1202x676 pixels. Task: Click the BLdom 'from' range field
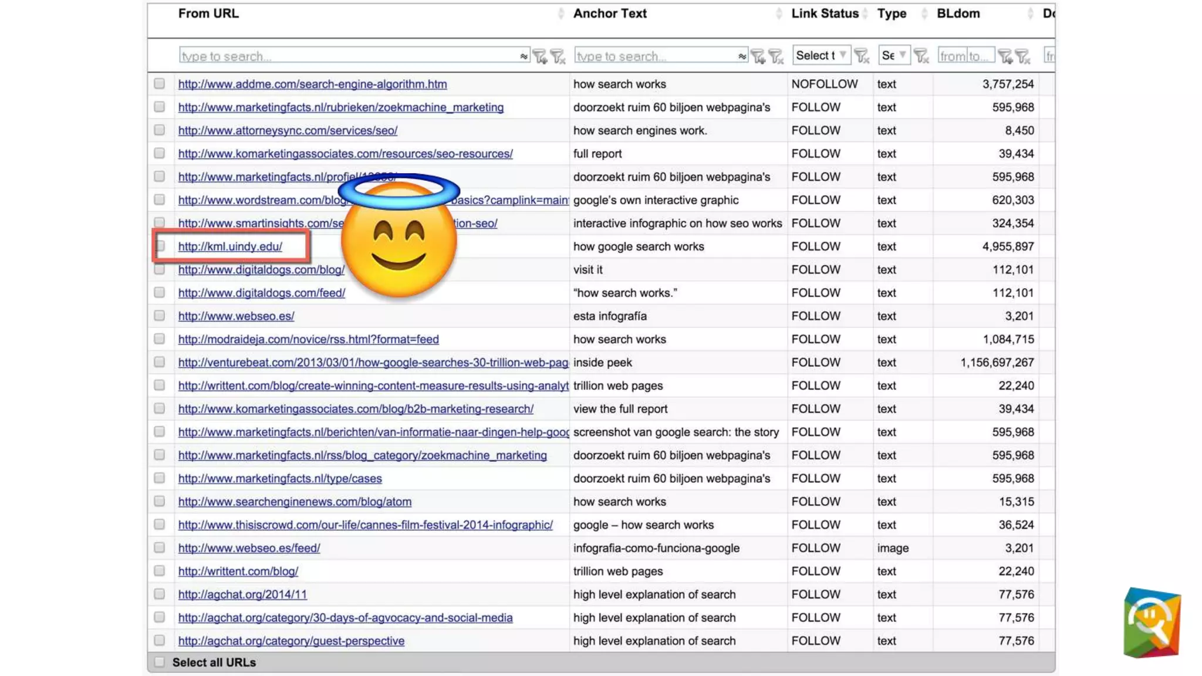(951, 56)
